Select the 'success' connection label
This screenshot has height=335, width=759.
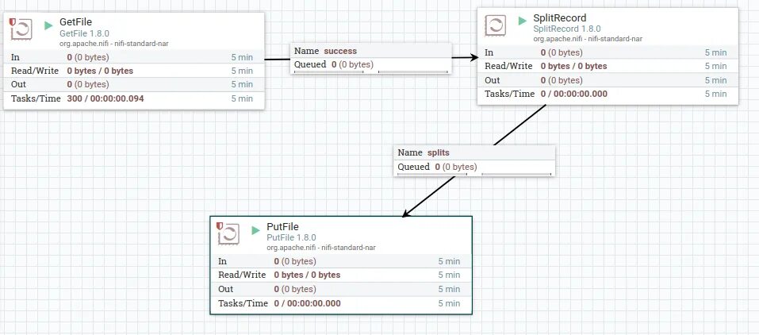340,51
